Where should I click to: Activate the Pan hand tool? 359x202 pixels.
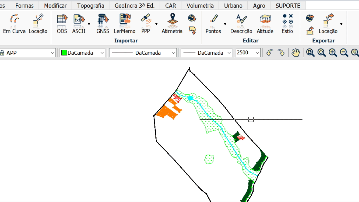[296, 53]
